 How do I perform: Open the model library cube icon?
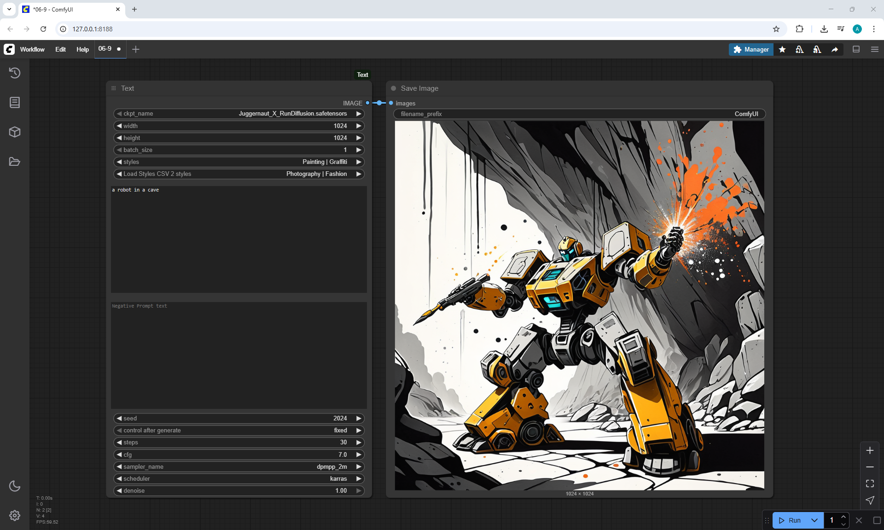tap(15, 132)
